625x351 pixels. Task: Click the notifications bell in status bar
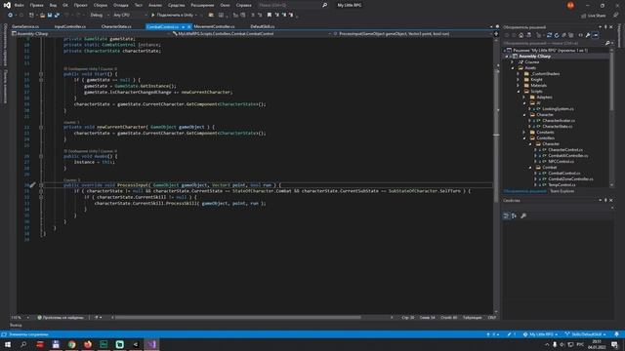pyautogui.click(x=616, y=334)
